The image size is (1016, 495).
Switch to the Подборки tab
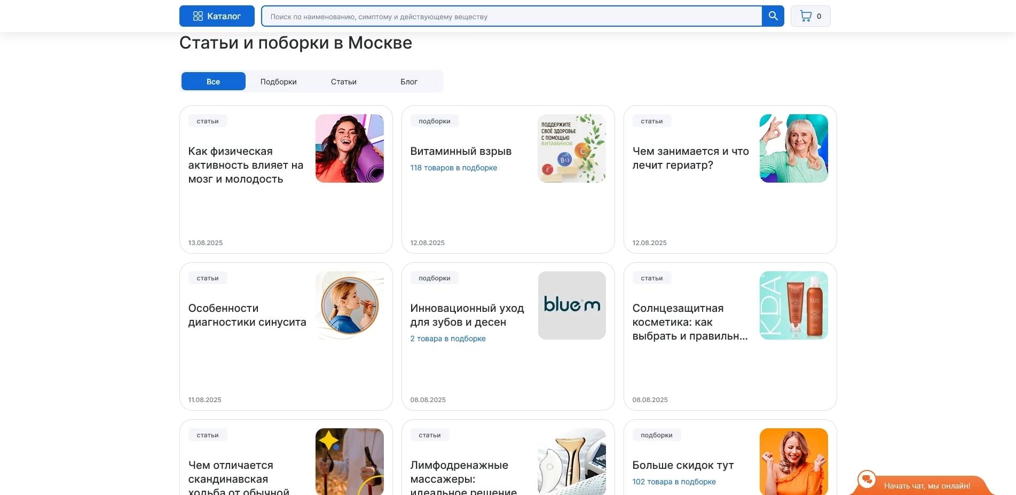(278, 82)
